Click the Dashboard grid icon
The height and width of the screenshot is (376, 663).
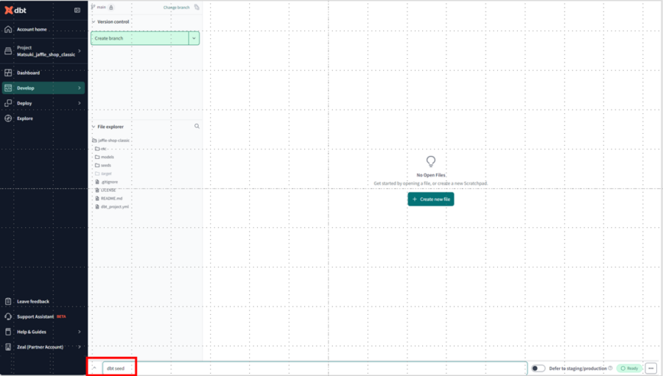coord(8,73)
